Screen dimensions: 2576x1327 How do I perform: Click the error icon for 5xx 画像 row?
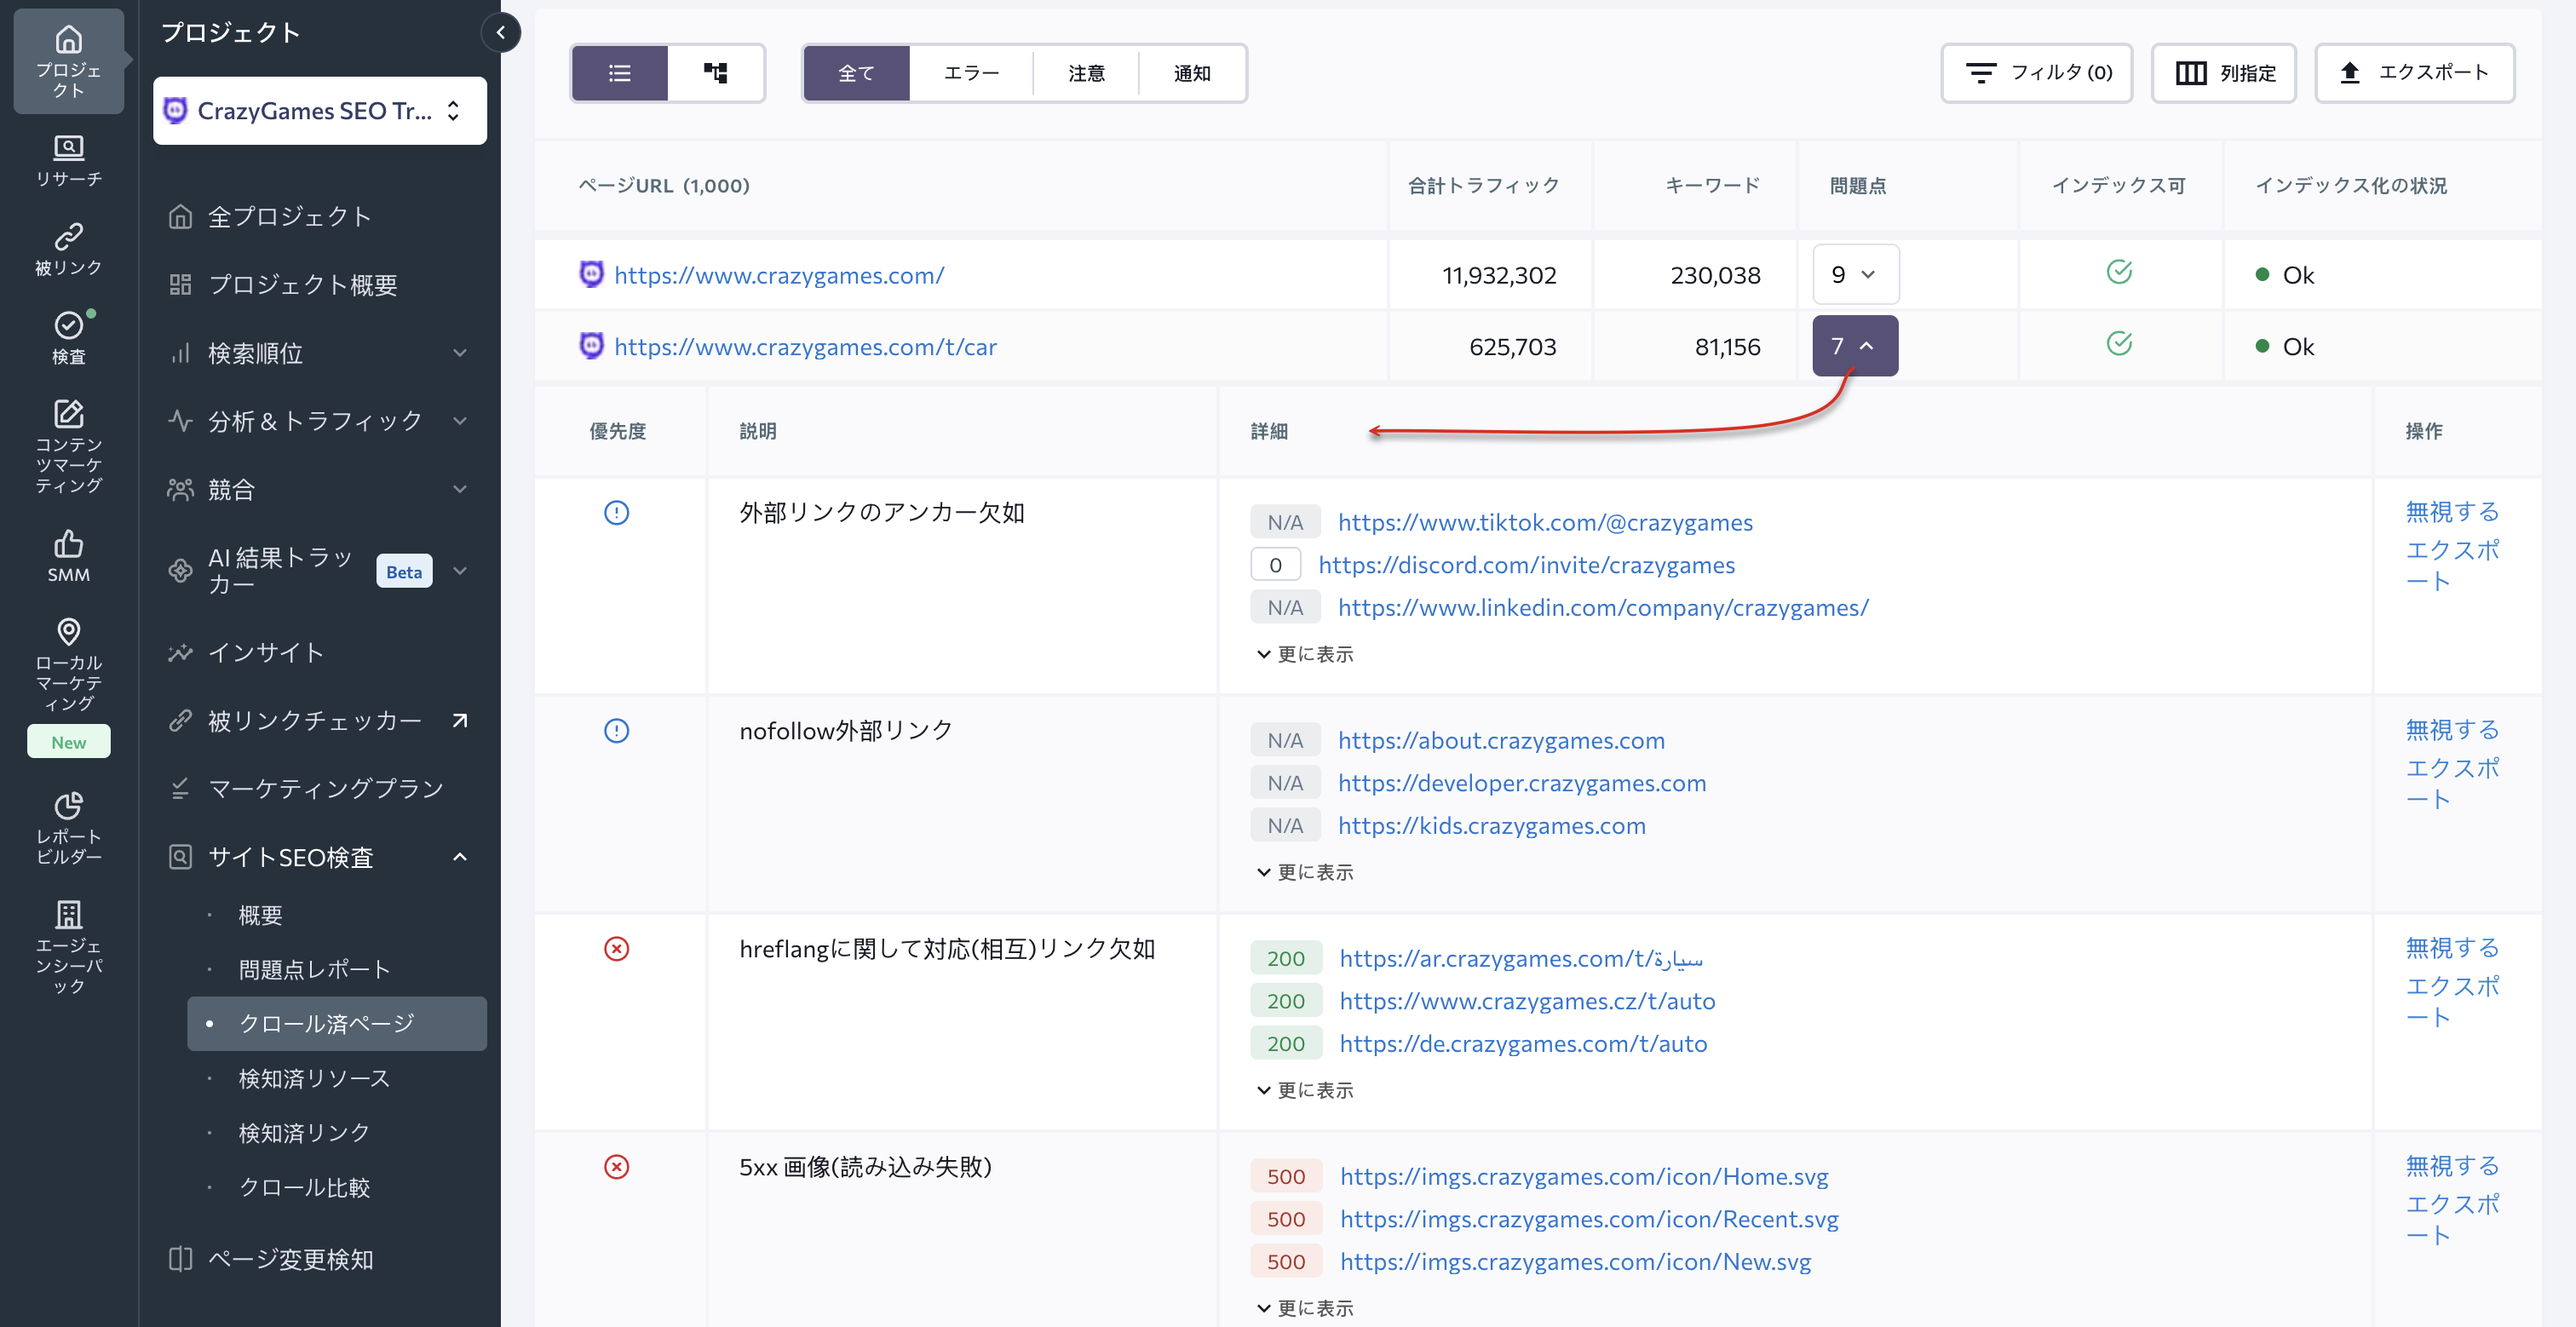coord(616,1167)
